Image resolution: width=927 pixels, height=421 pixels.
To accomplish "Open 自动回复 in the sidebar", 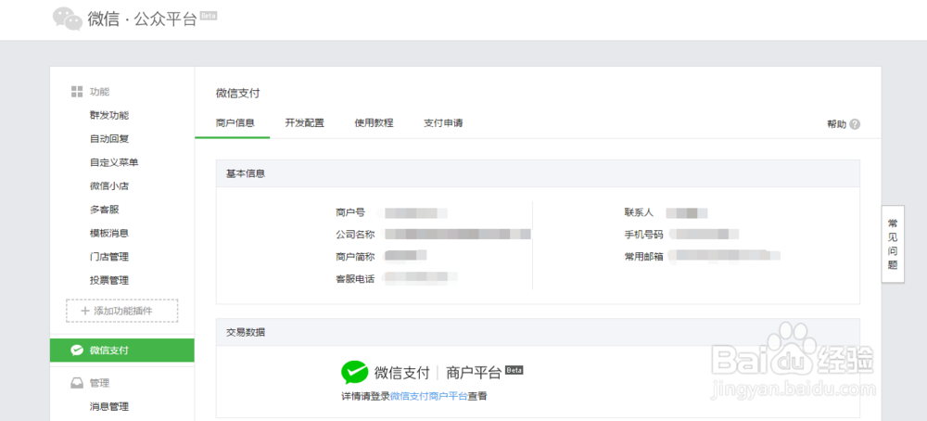I will pos(109,139).
